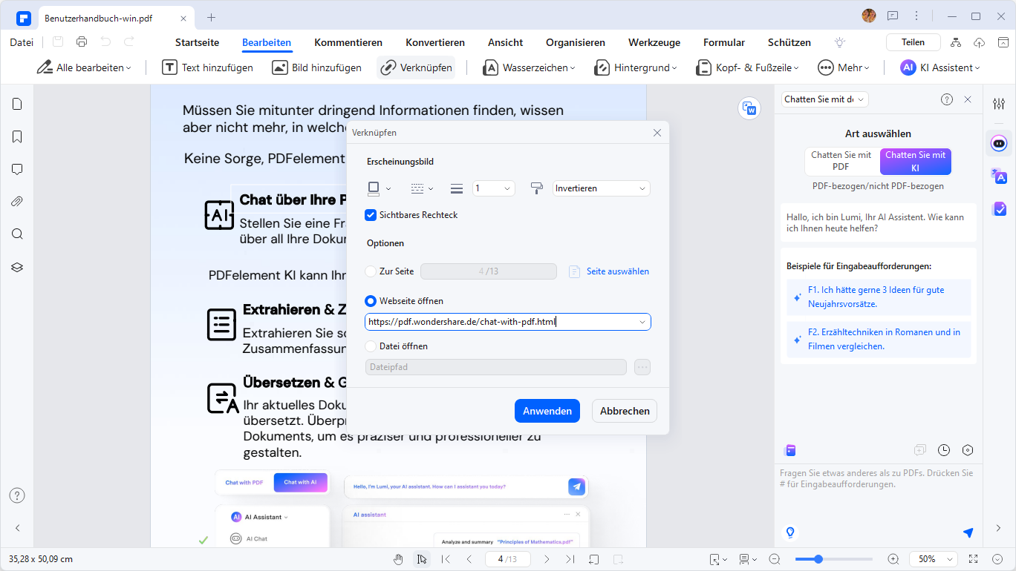This screenshot has height=571, width=1016.
Task: Open the comments panel icon
Action: coord(17,169)
